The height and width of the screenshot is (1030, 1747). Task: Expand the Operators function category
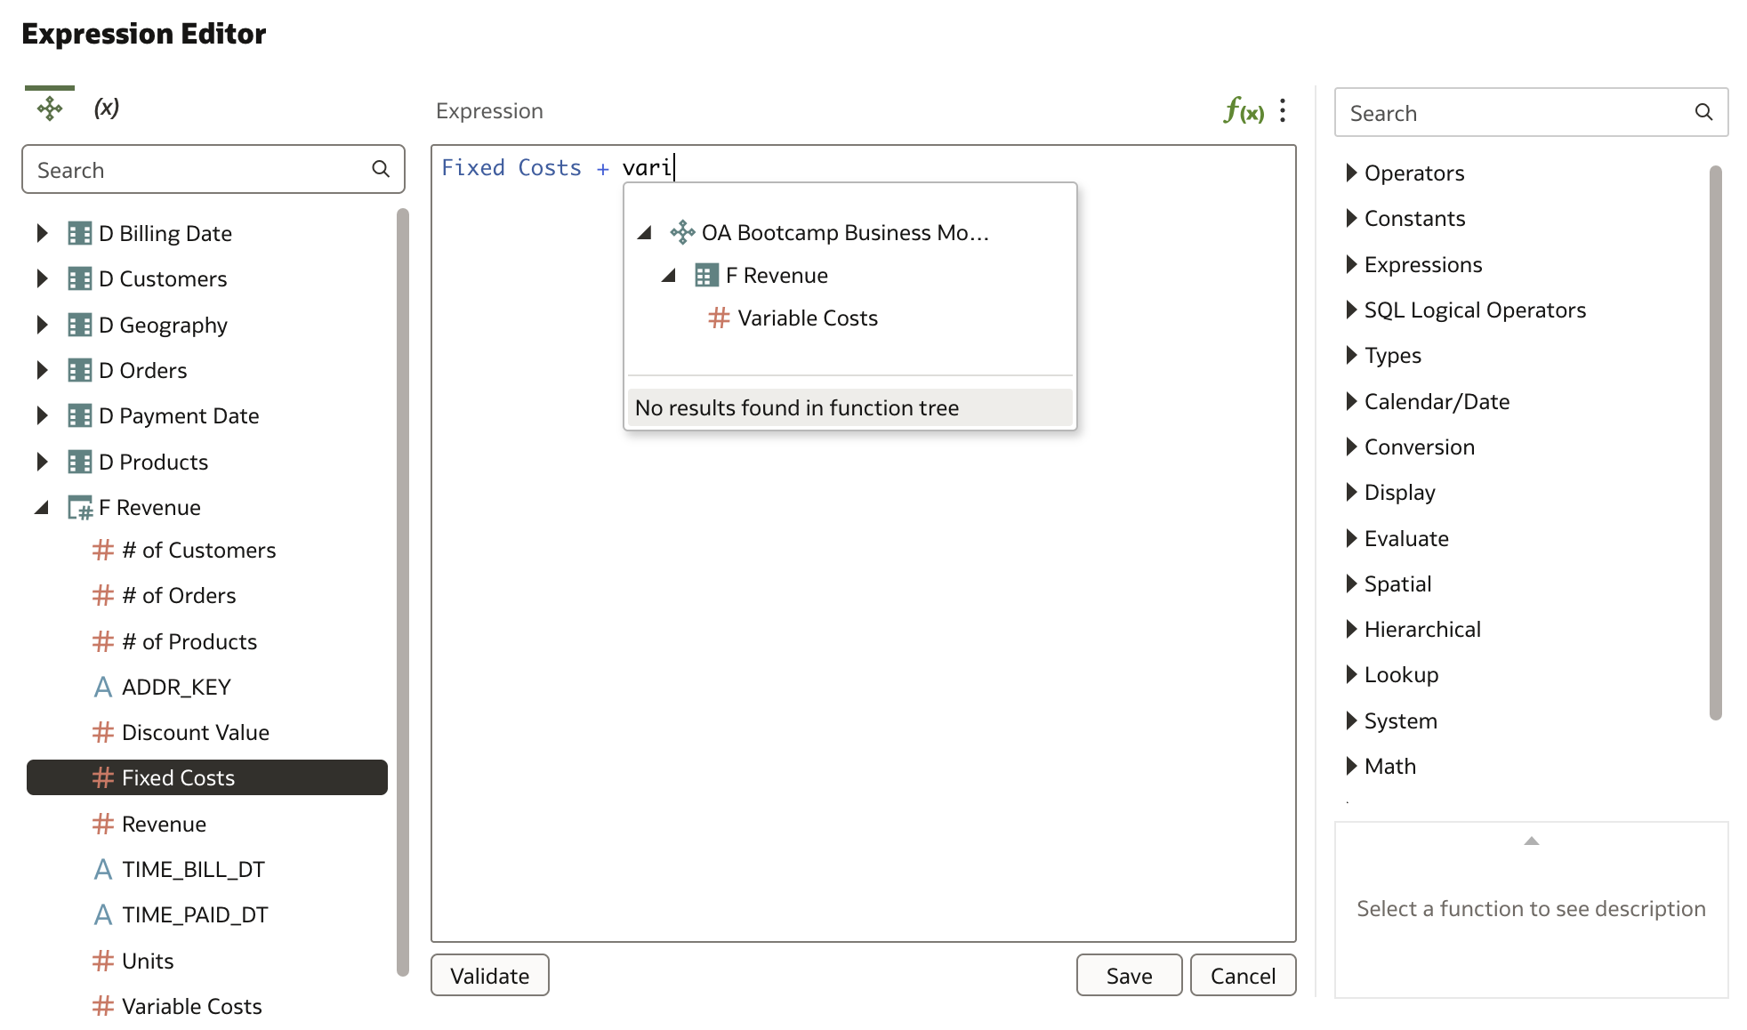(x=1351, y=173)
